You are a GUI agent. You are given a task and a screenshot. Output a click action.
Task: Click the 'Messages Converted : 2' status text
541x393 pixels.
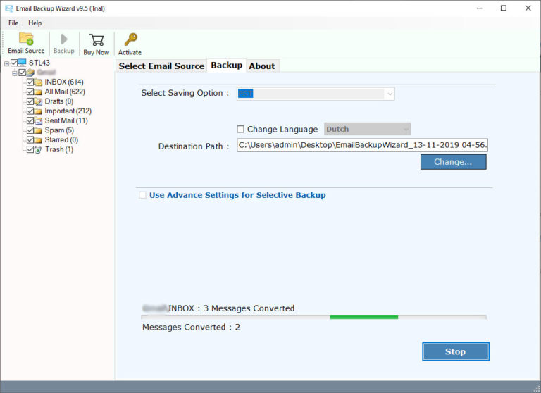coord(191,327)
